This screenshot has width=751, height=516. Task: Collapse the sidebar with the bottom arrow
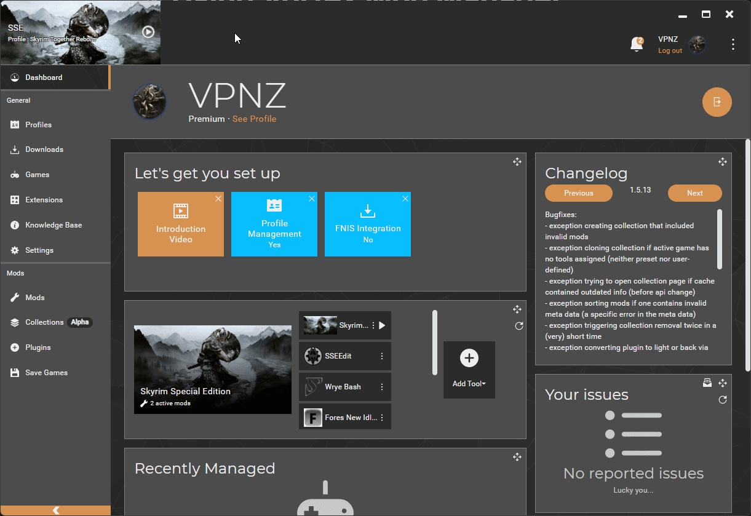point(55,510)
